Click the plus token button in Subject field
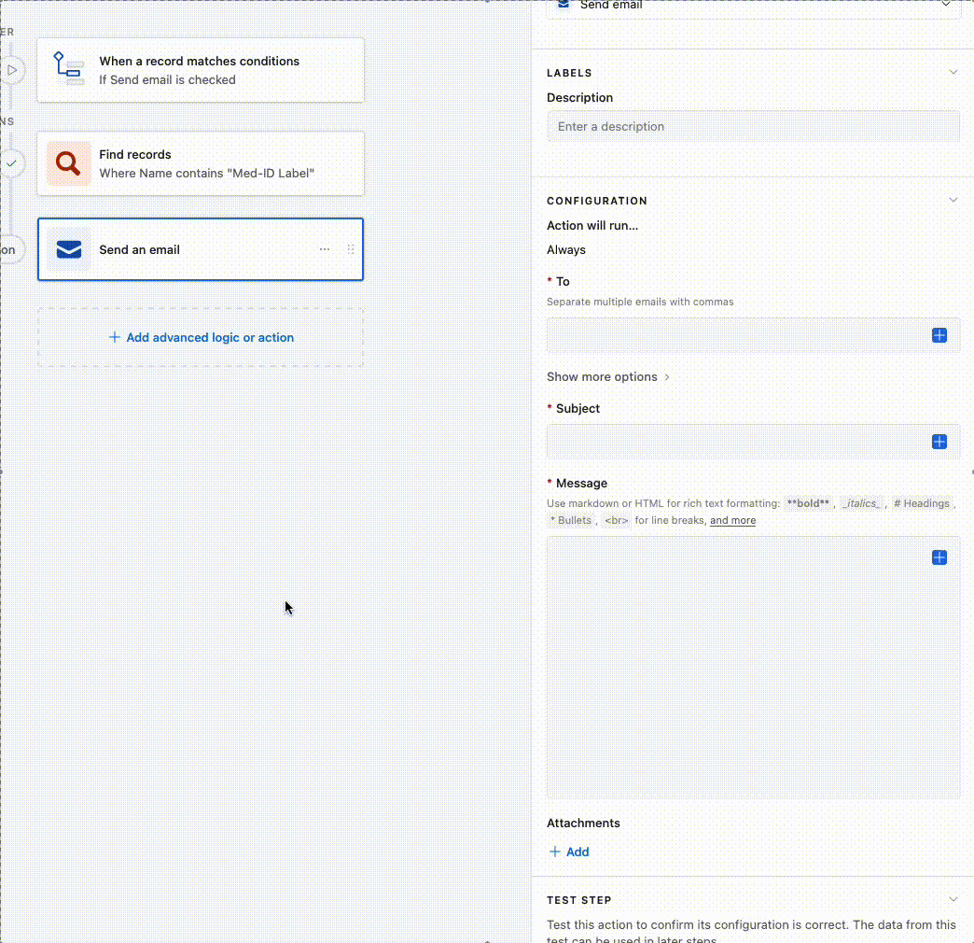Screen dimensions: 974x943 (x=939, y=442)
